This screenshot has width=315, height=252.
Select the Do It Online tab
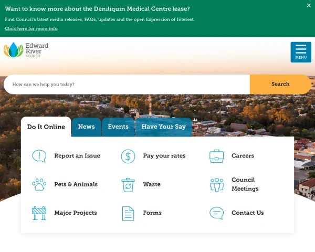[46, 127]
